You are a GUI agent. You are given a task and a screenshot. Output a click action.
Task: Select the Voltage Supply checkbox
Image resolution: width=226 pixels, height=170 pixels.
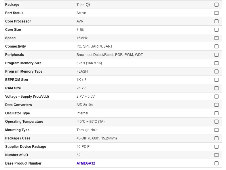[x=216, y=97]
